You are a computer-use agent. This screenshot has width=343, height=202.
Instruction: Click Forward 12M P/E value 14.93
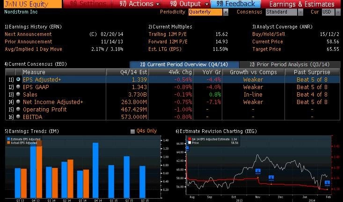[222, 42]
